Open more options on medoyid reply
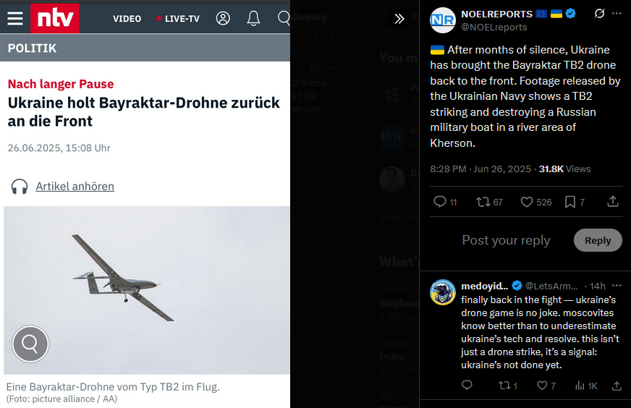The height and width of the screenshot is (408, 631). pyautogui.click(x=617, y=285)
